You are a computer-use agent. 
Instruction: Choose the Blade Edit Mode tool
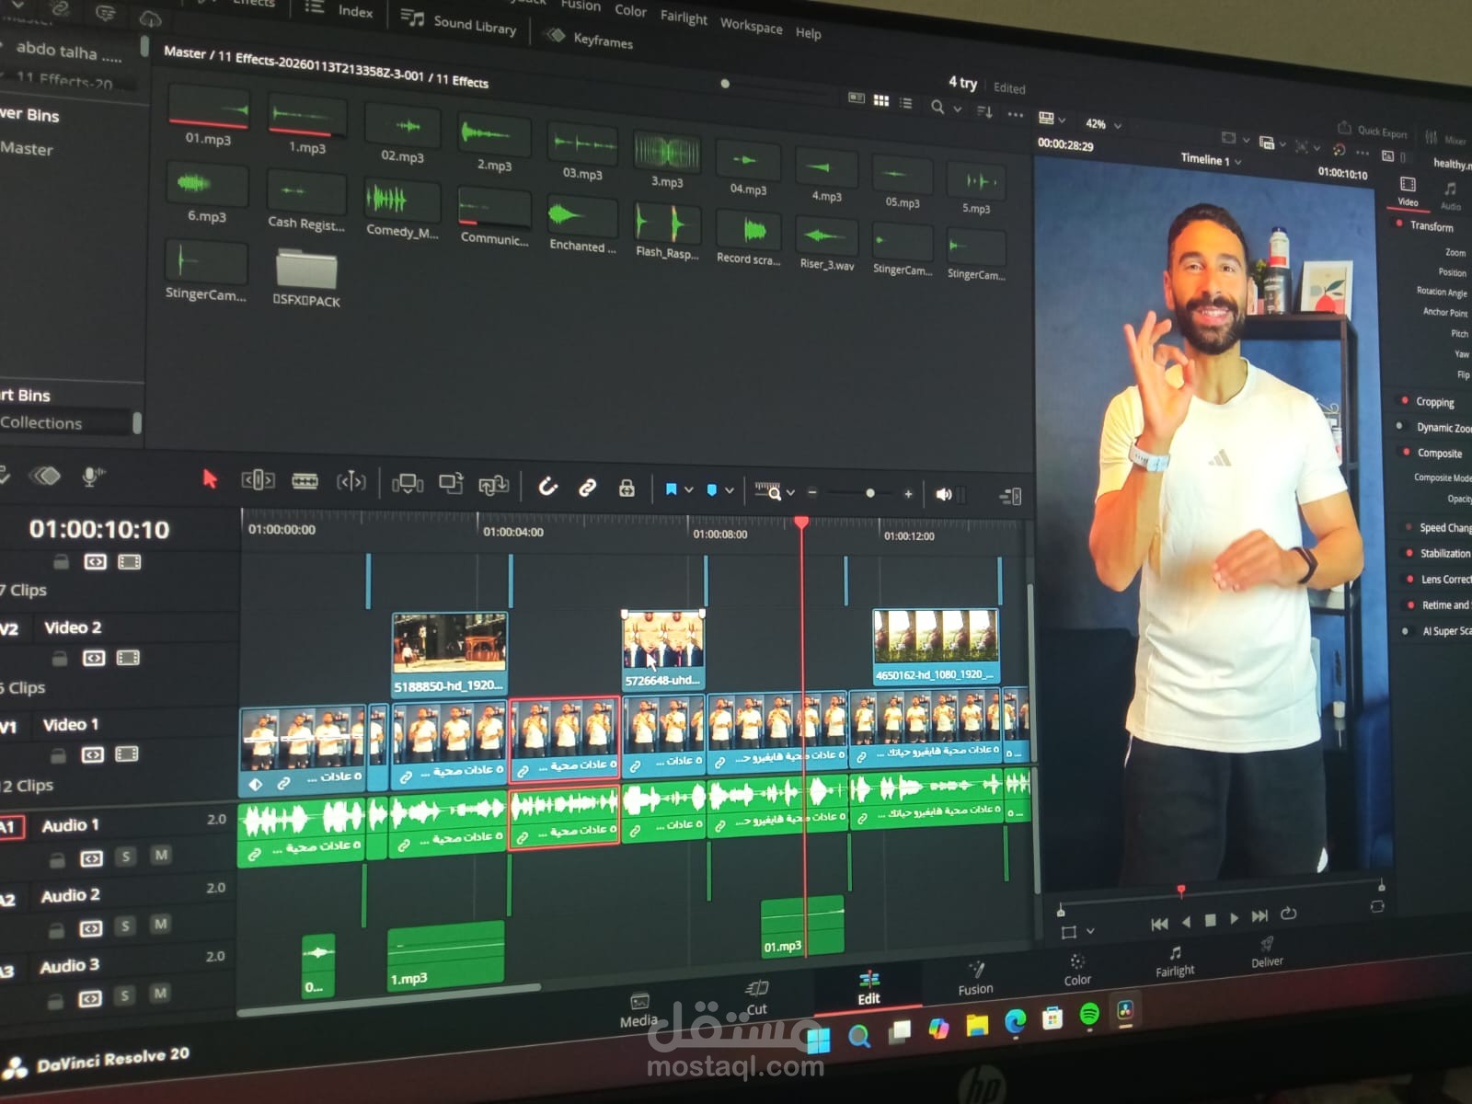coord(305,480)
